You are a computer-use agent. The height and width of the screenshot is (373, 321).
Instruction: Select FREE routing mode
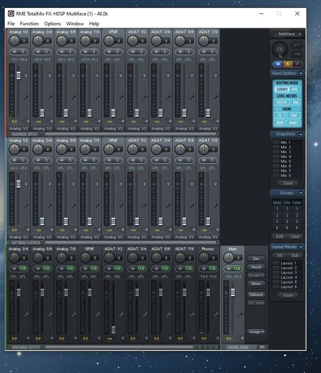[x=295, y=90]
